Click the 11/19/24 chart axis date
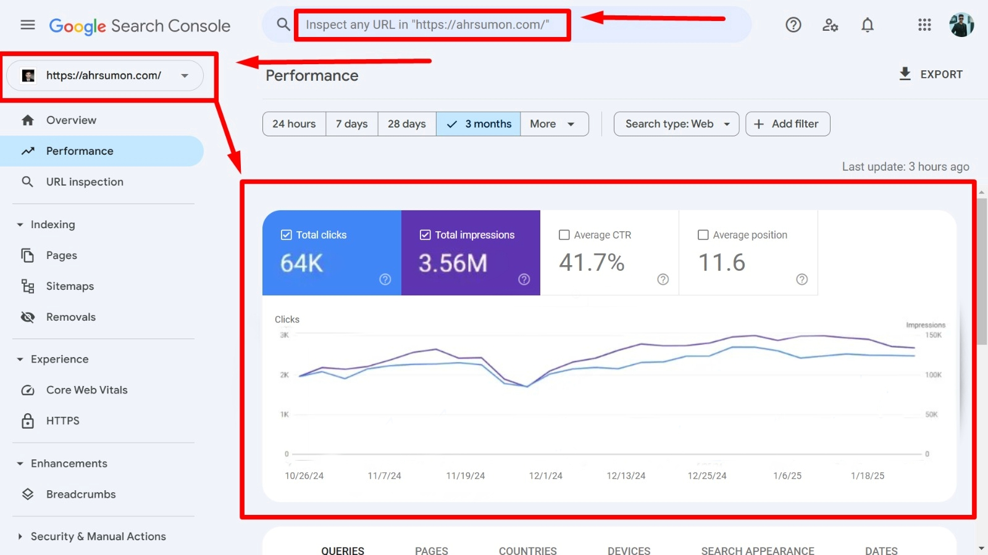Viewport: 988px width, 555px height. tap(466, 476)
